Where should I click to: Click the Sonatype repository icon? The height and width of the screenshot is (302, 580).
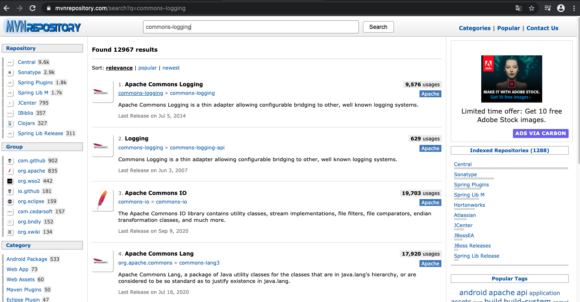[x=10, y=72]
